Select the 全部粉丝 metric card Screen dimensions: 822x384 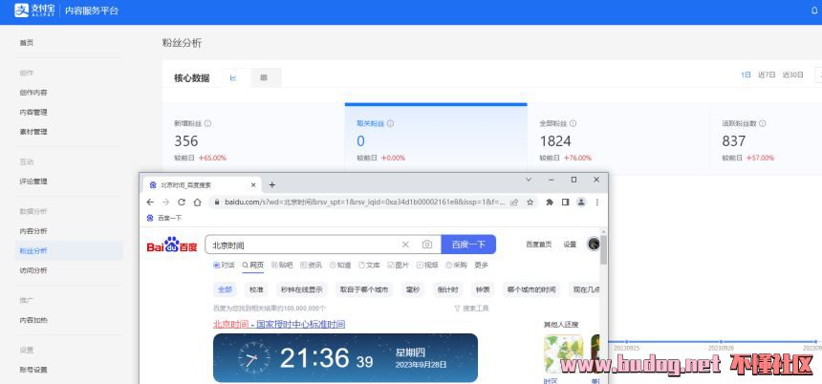(x=618, y=139)
